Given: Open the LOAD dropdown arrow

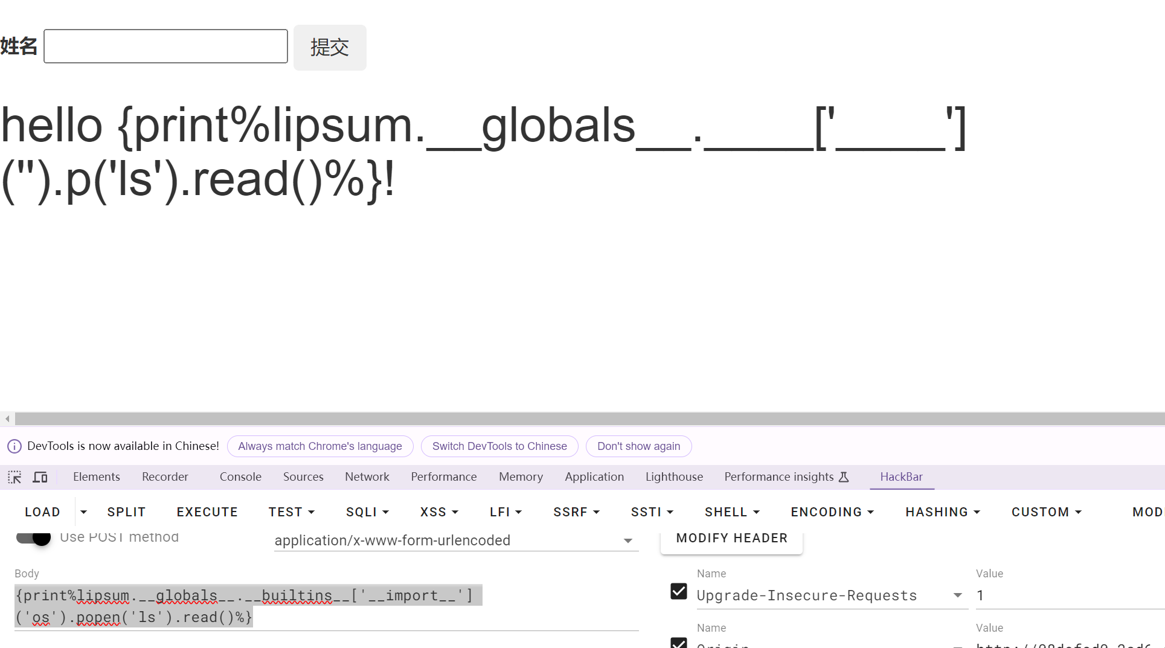Looking at the screenshot, I should [83, 512].
